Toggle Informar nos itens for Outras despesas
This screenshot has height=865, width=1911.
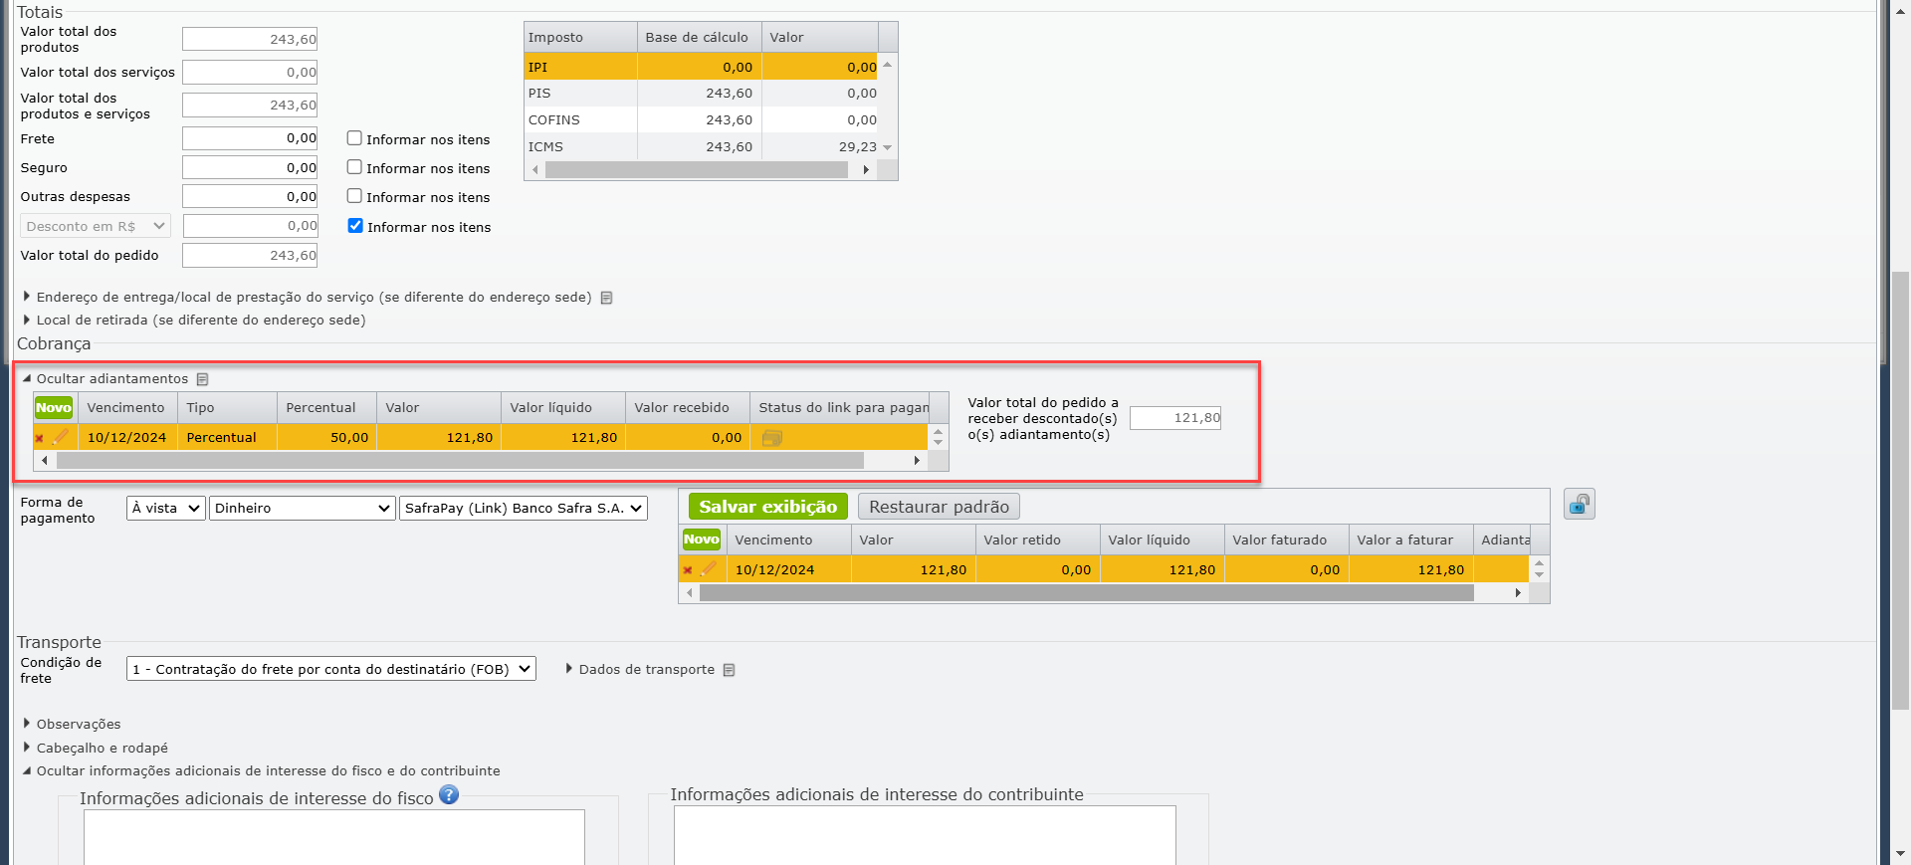[x=354, y=196]
